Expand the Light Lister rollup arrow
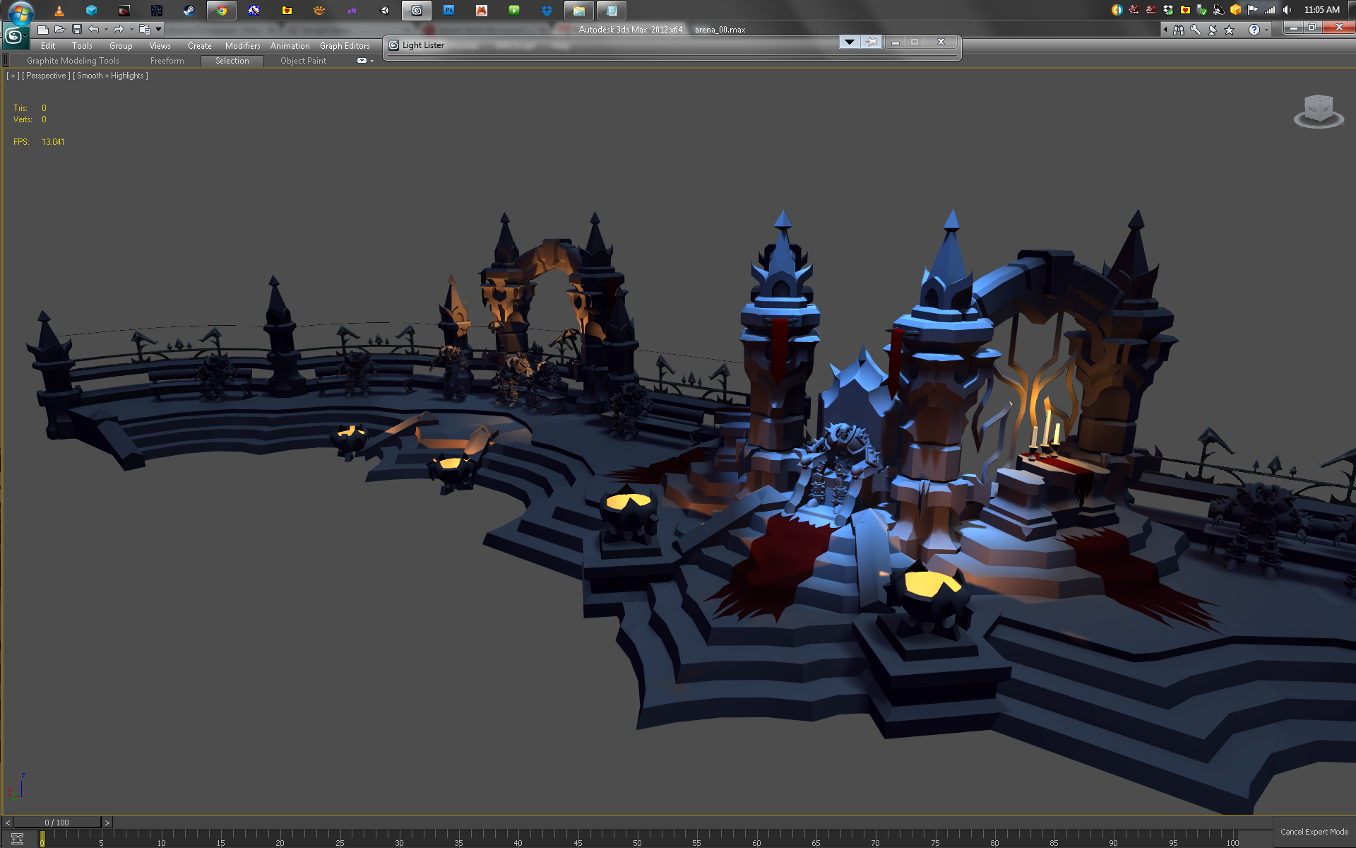 pyautogui.click(x=850, y=42)
